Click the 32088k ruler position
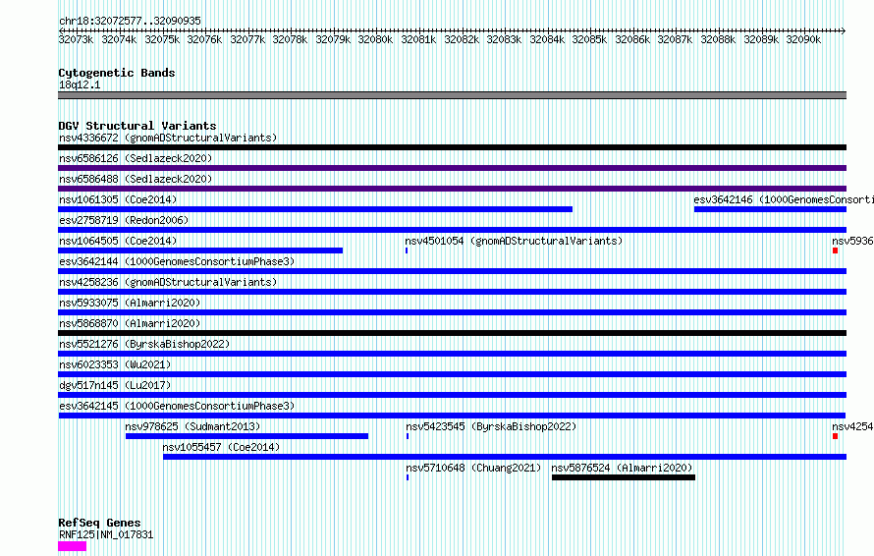Screen dimensions: 874x556 click(718, 39)
